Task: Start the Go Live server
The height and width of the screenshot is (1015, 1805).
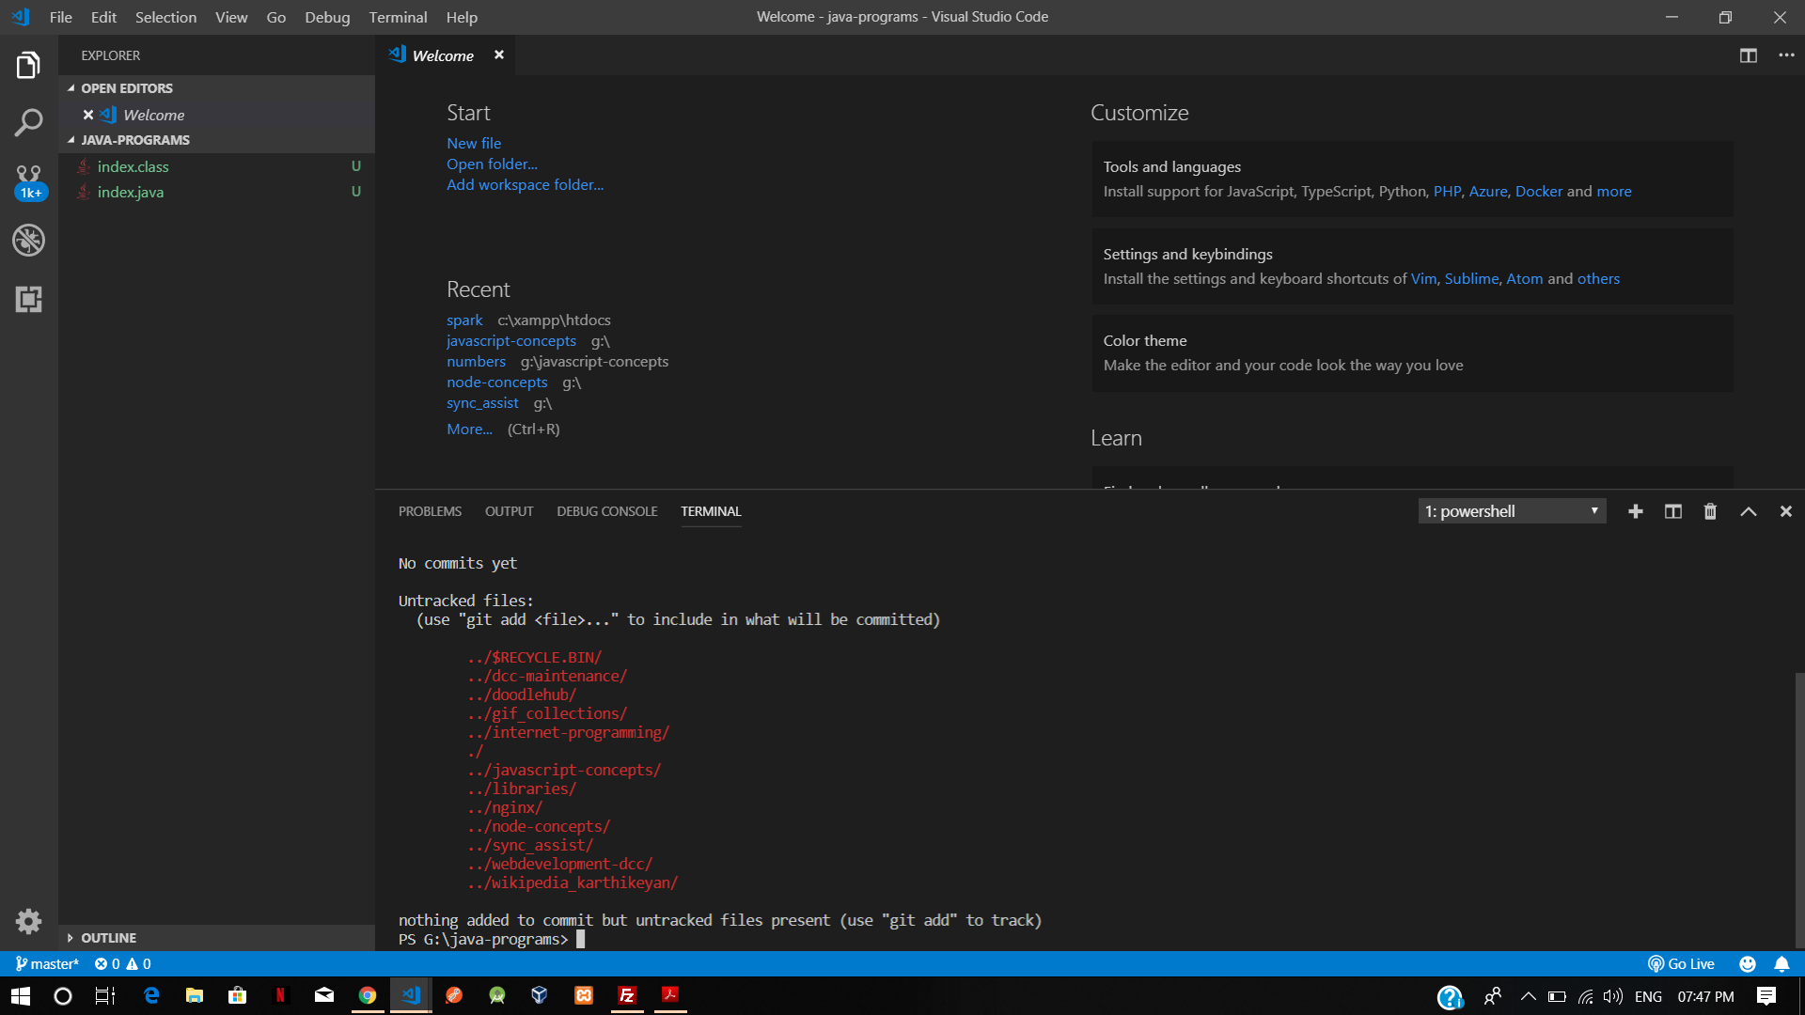Action: coord(1682,963)
